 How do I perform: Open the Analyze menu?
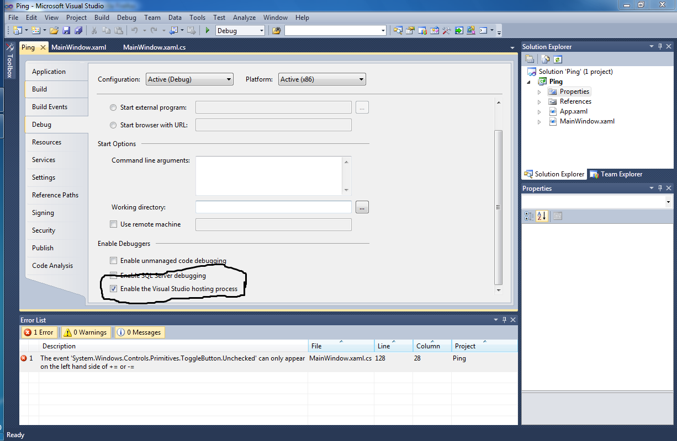pyautogui.click(x=244, y=18)
